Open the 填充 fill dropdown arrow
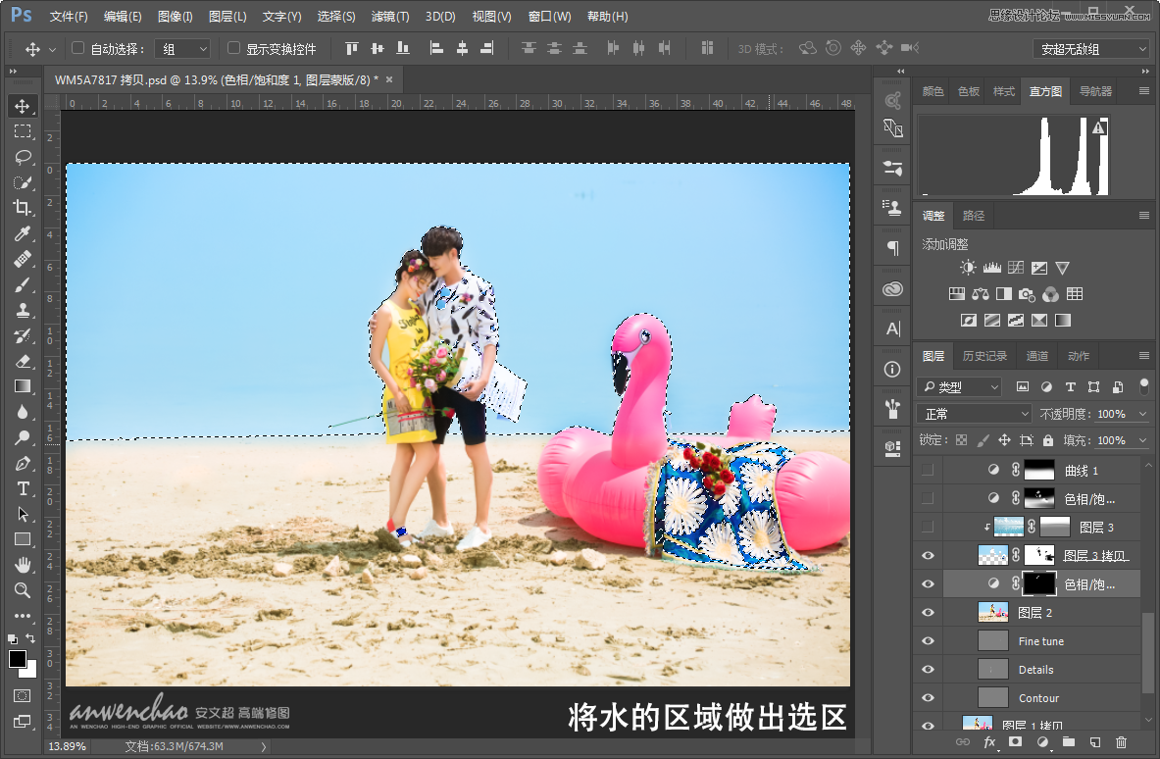The width and height of the screenshot is (1160, 759). 1143,440
